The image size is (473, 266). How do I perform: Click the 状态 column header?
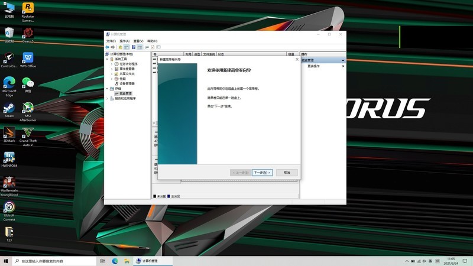point(251,54)
